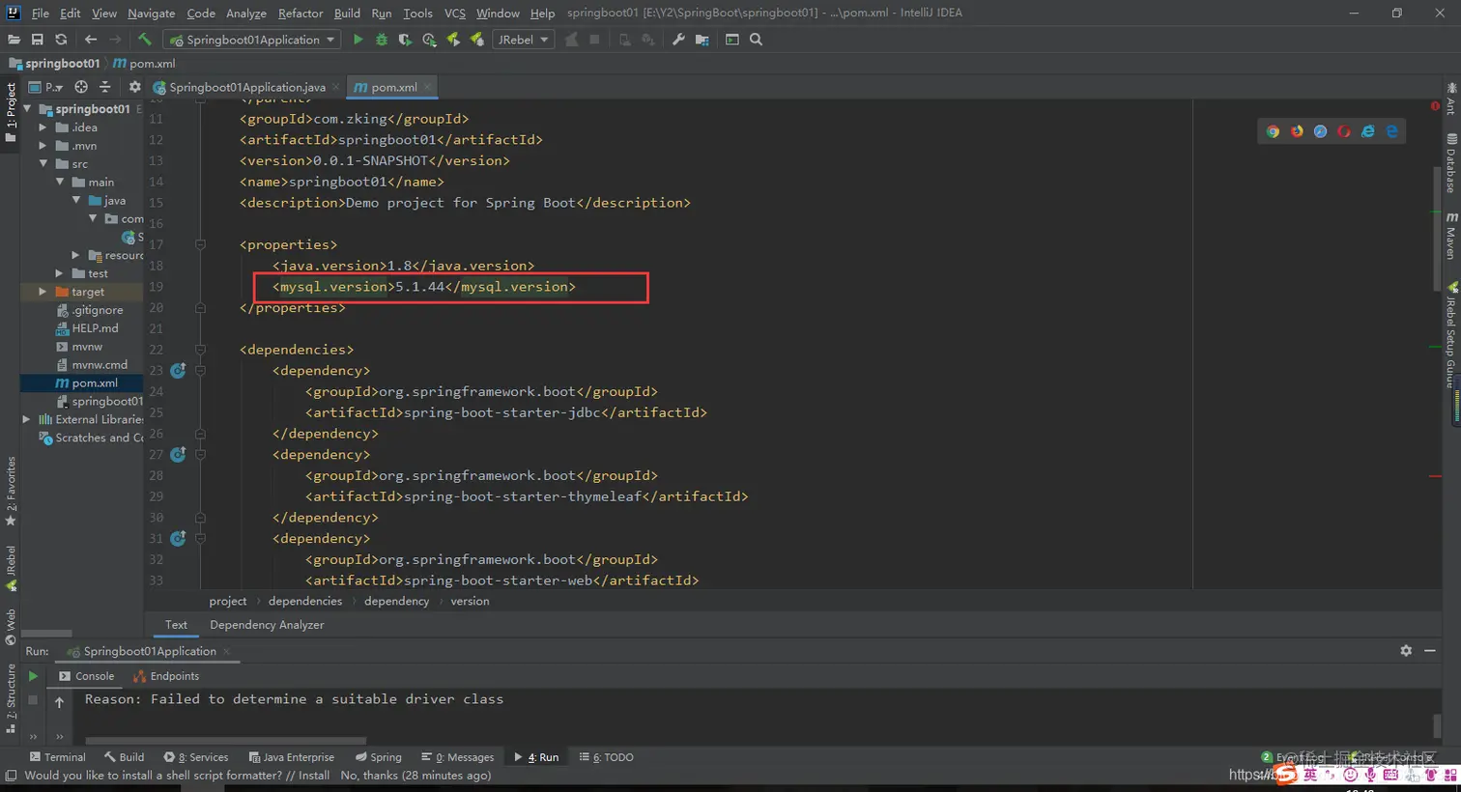This screenshot has height=792, width=1461.
Task: Navigate back with the left arrow
Action: coord(91,40)
